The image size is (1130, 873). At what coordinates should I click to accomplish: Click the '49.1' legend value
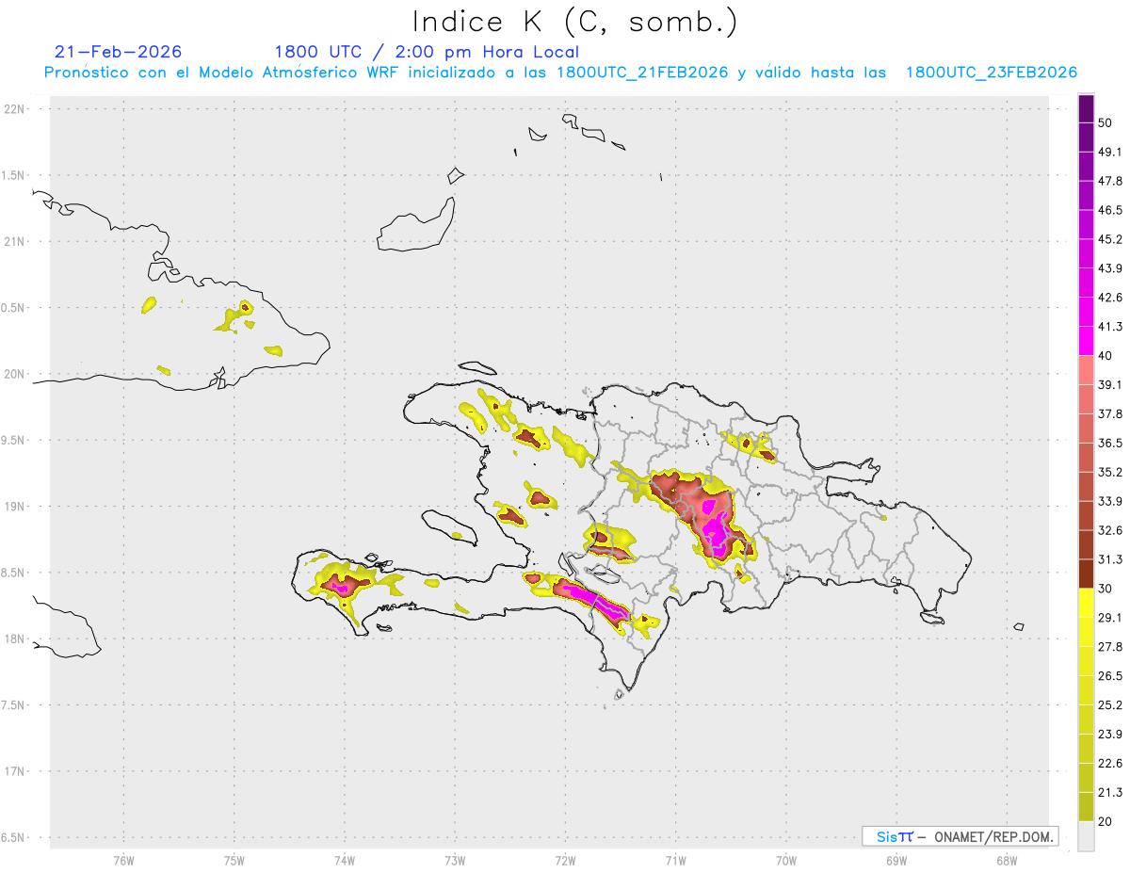tap(1110, 152)
